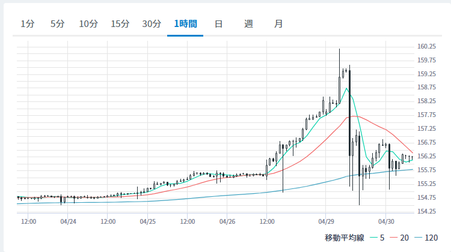Click the red legend line swatch

click(394, 238)
